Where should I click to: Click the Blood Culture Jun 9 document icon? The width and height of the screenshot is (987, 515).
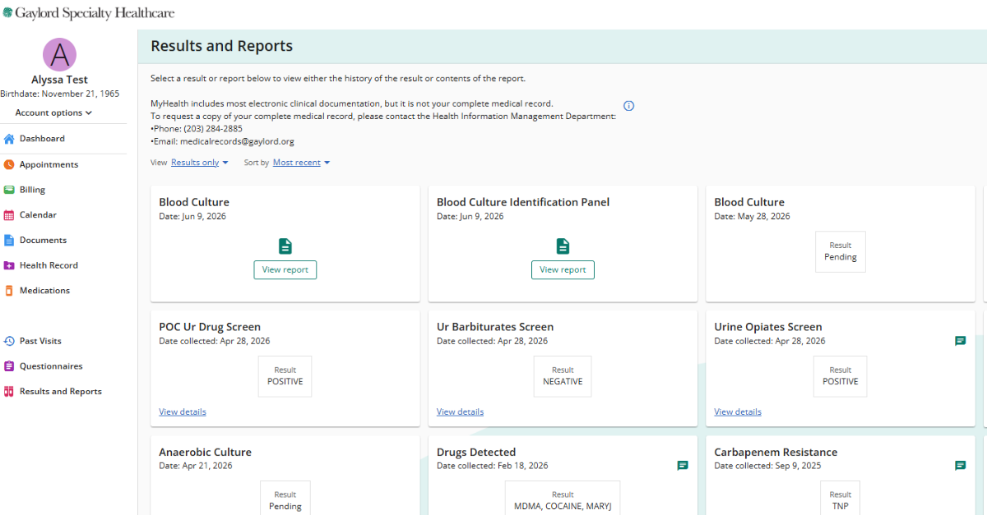(285, 246)
